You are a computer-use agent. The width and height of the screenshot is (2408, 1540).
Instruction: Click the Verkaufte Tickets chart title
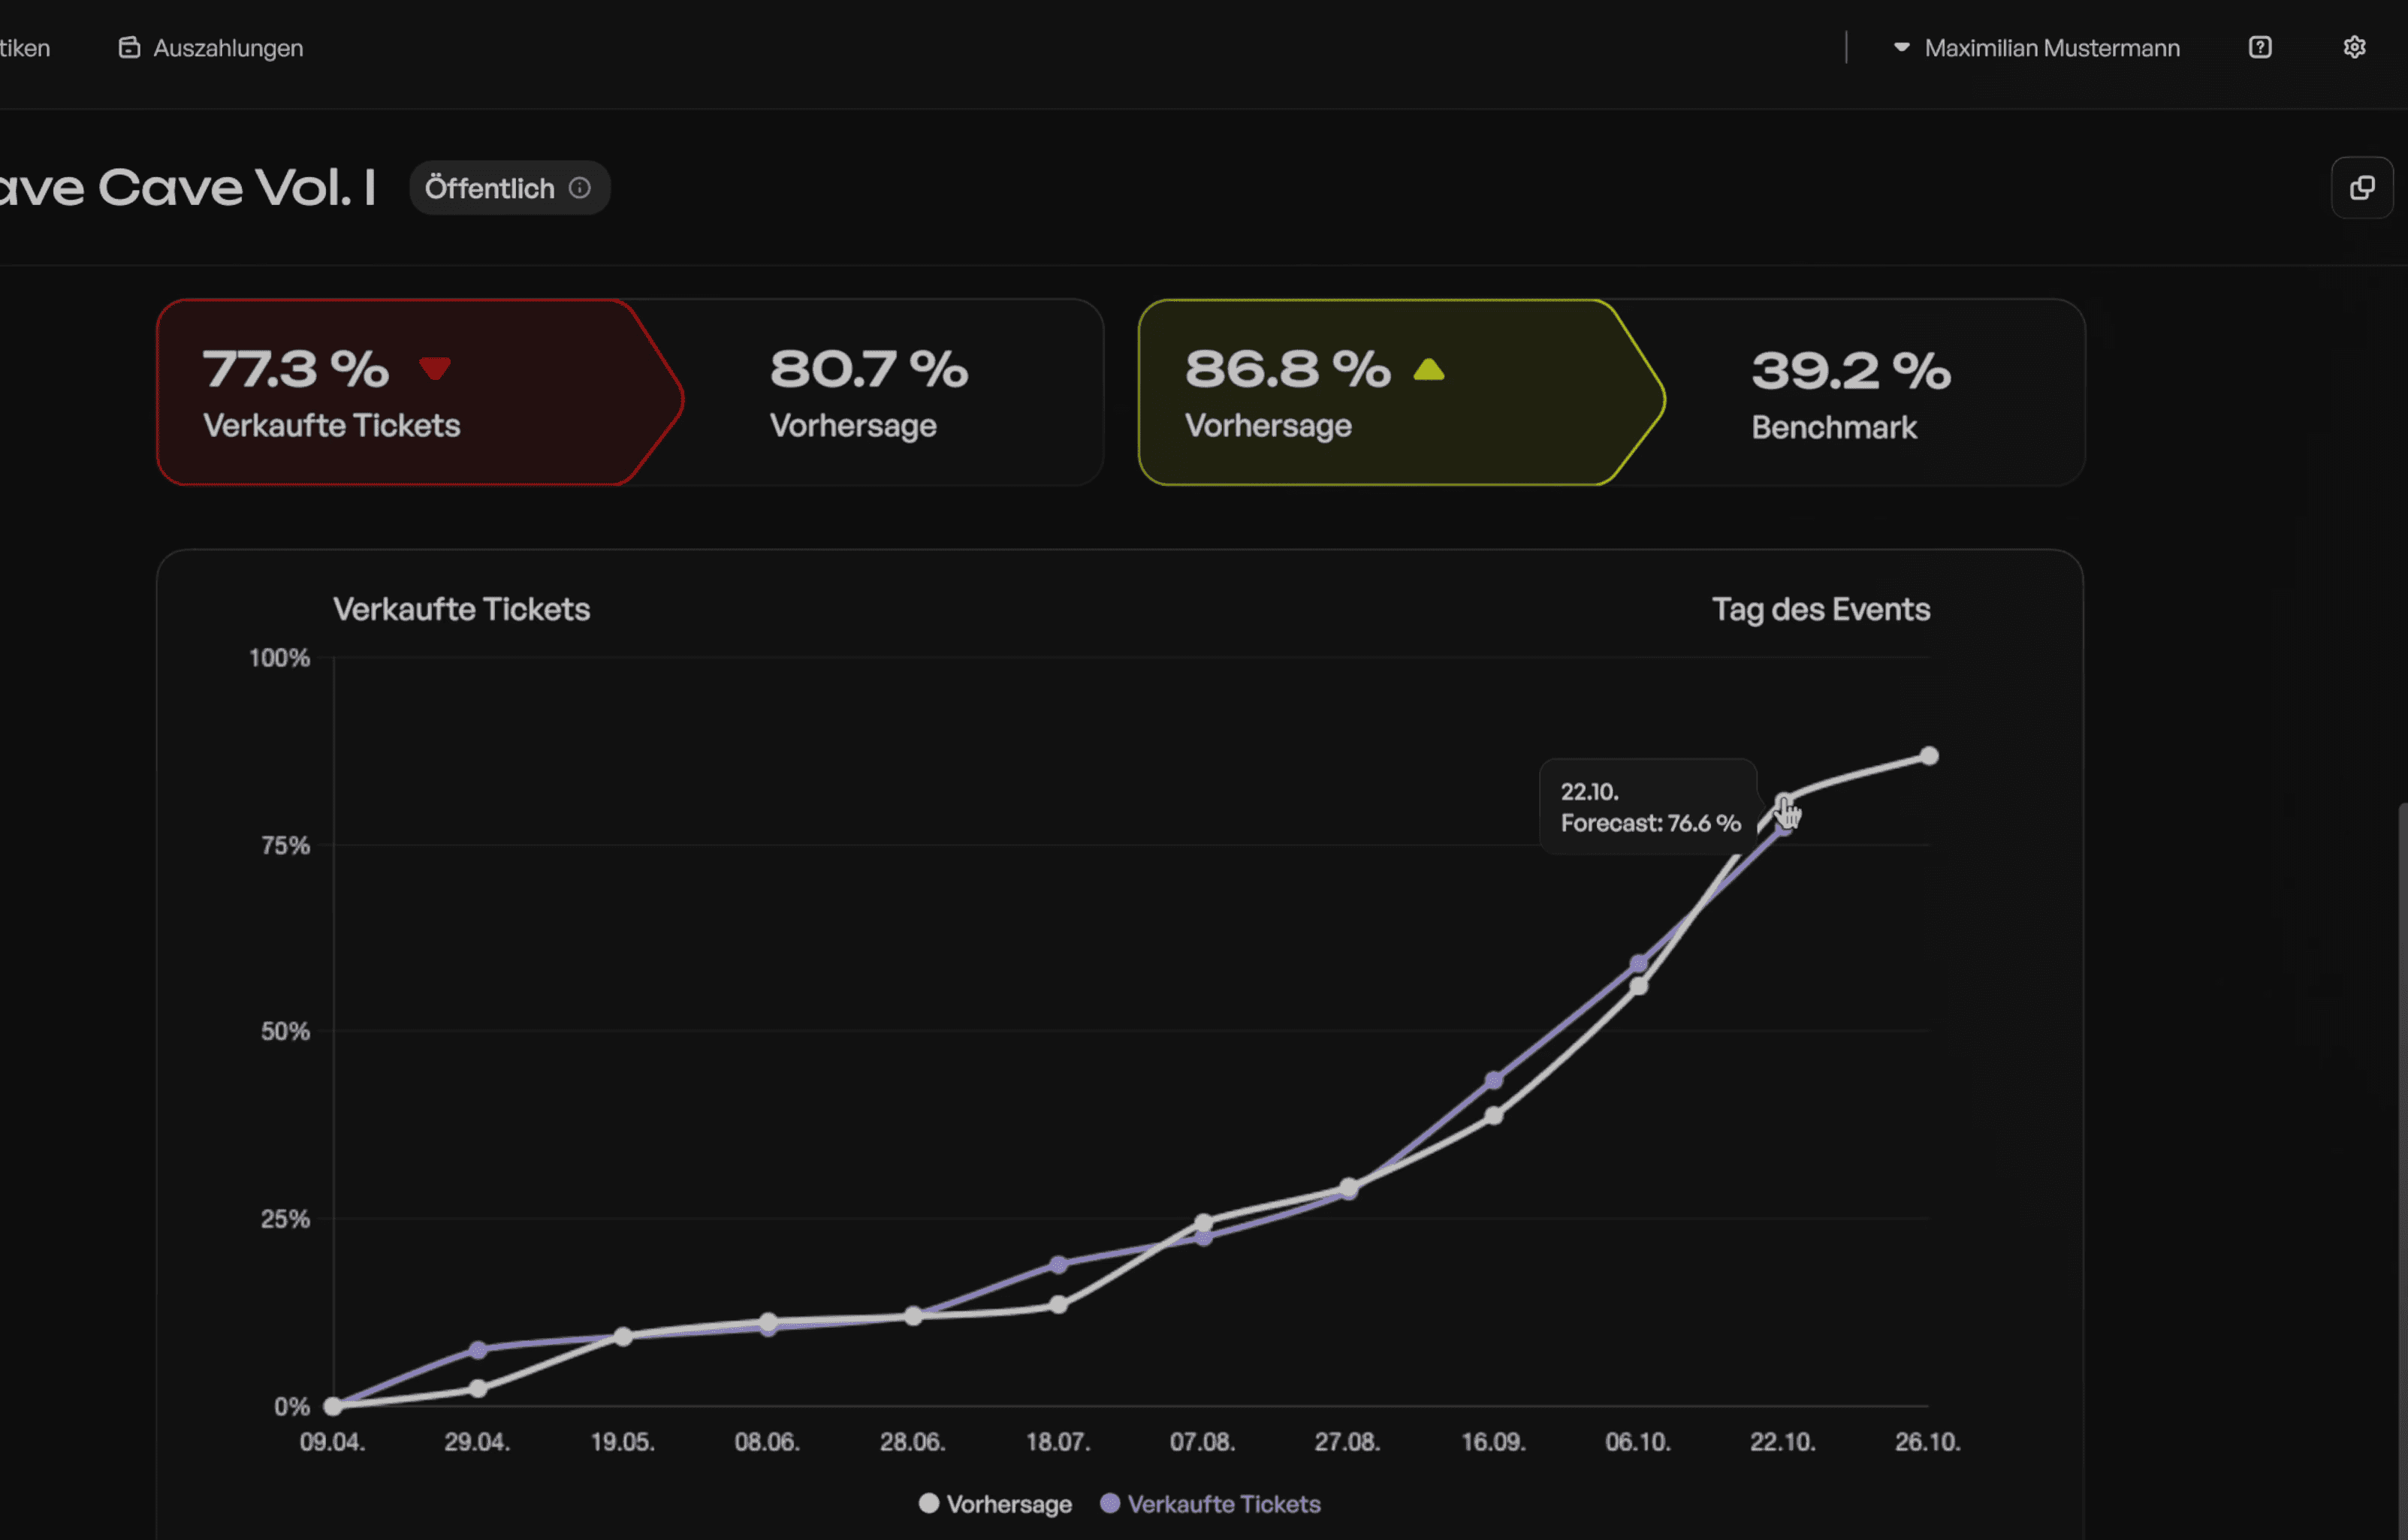(x=461, y=609)
